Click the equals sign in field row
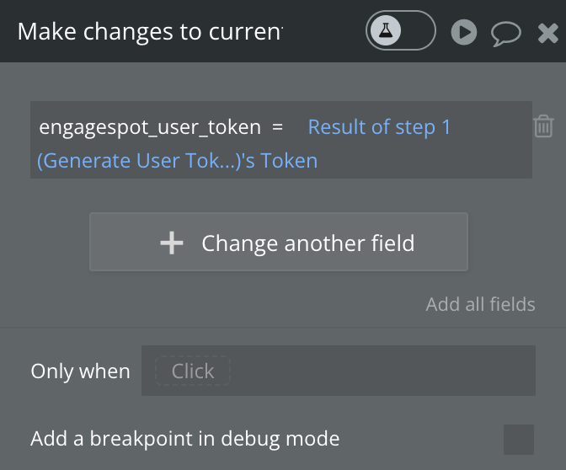This screenshot has width=566, height=470. pyautogui.click(x=277, y=127)
